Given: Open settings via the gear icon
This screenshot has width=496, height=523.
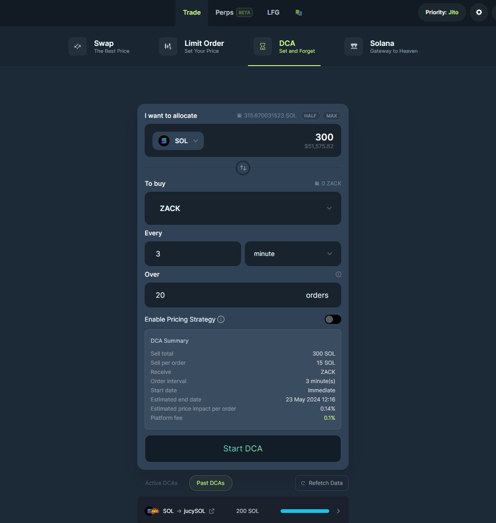Looking at the screenshot, I should pos(479,12).
